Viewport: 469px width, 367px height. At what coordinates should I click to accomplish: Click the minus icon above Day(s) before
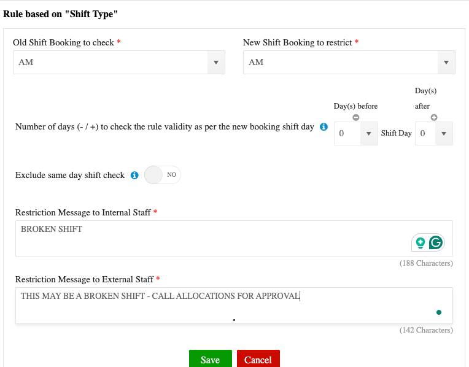pyautogui.click(x=355, y=118)
